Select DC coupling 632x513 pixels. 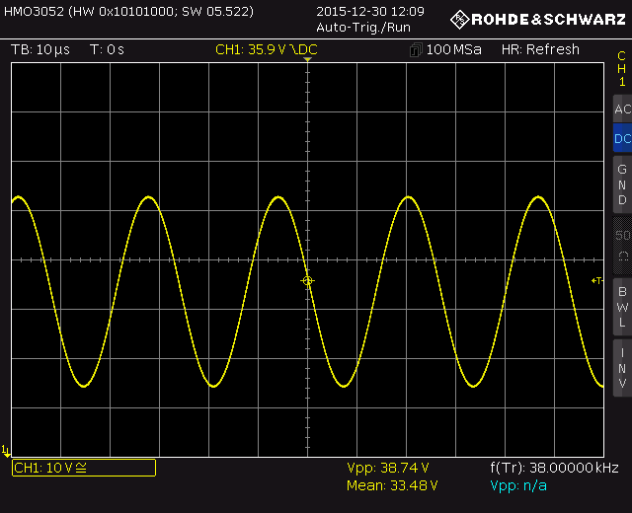(x=621, y=139)
